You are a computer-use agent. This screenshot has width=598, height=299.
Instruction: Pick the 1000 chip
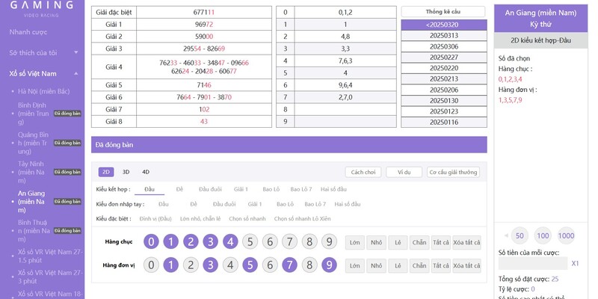566,235
